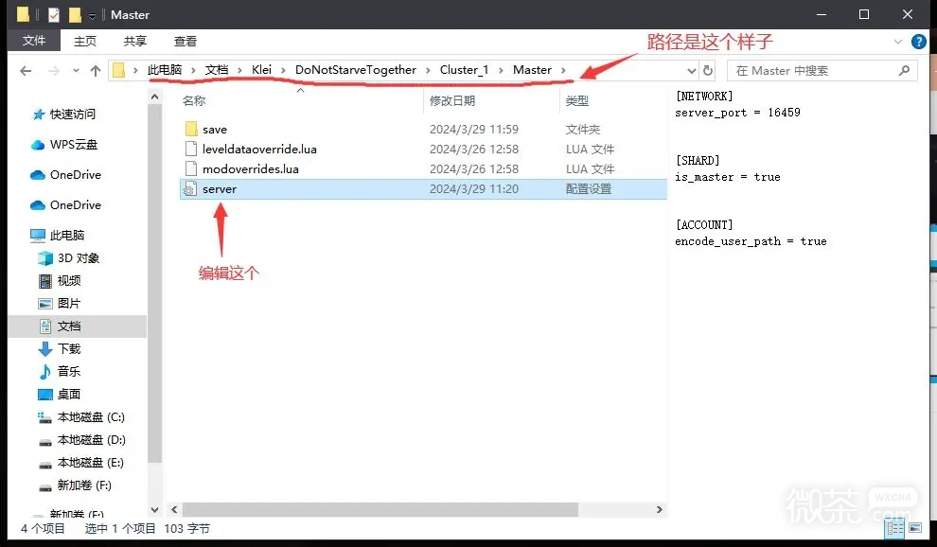Click 此电脑 in the breadcrumb path
The width and height of the screenshot is (937, 547).
point(165,70)
